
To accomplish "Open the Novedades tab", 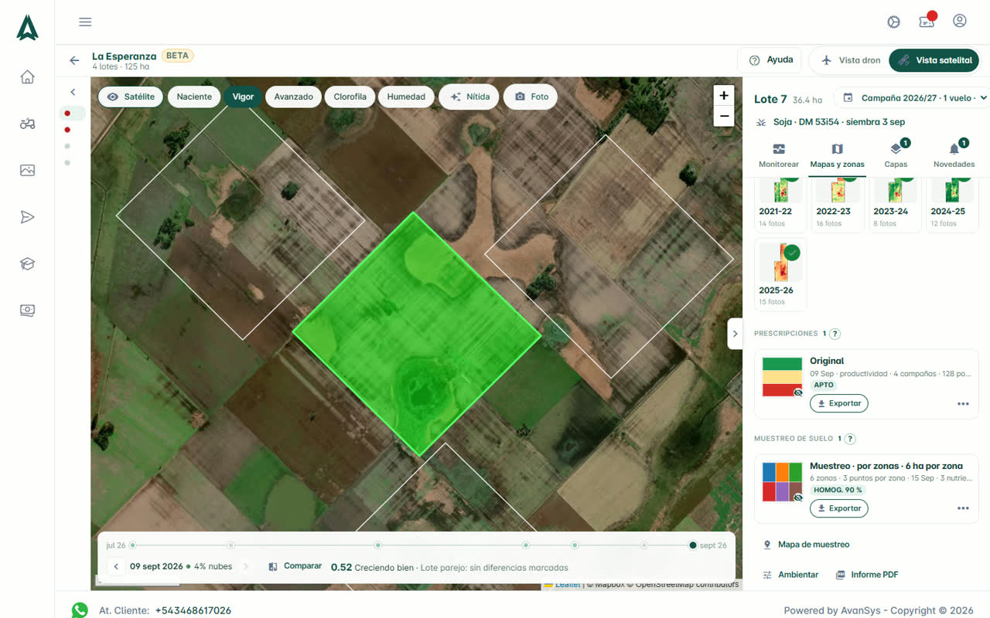I will [954, 155].
